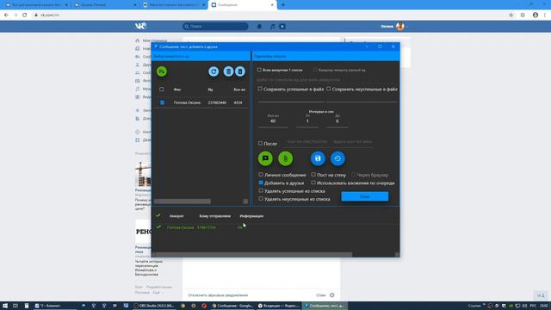Click the 'Информация' column header in the log
Viewport: 551px width, 310px height.
pyautogui.click(x=251, y=216)
